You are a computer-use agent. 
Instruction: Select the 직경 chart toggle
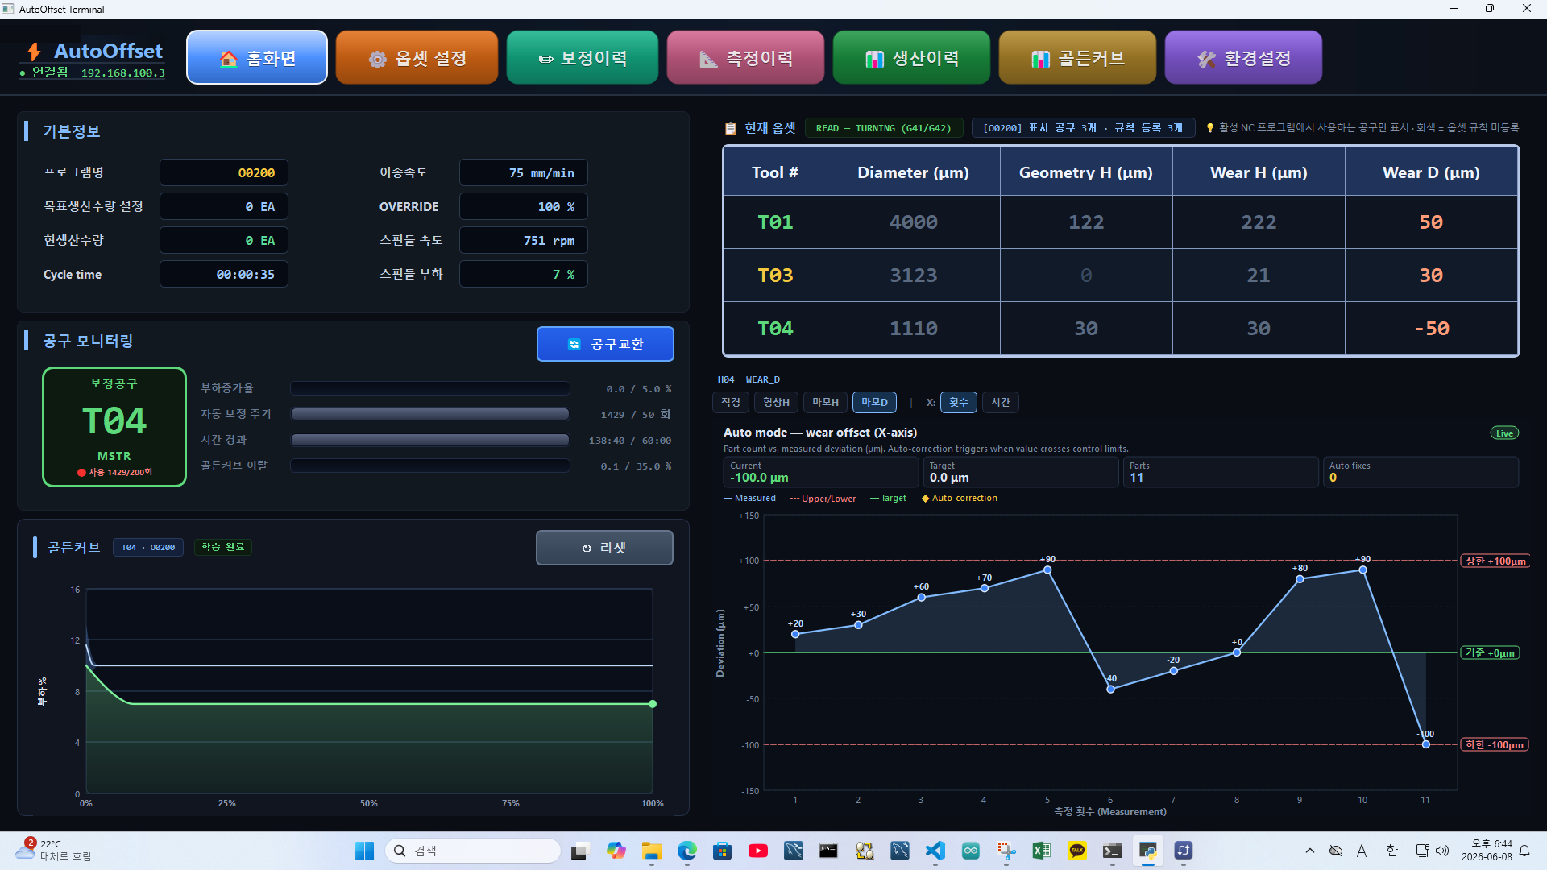[731, 402]
